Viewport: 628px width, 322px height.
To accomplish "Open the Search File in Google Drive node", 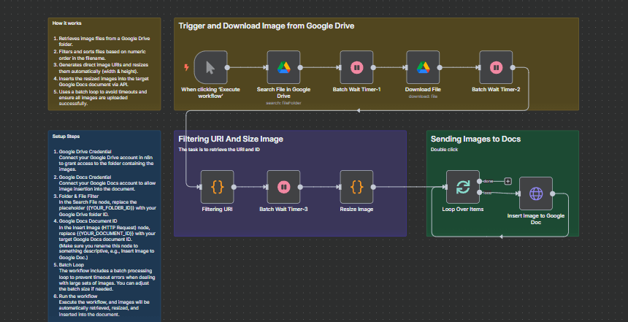I will click(283, 67).
